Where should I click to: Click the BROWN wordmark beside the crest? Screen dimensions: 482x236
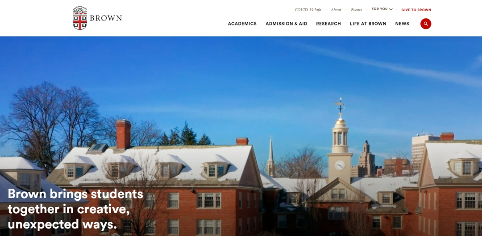106,18
